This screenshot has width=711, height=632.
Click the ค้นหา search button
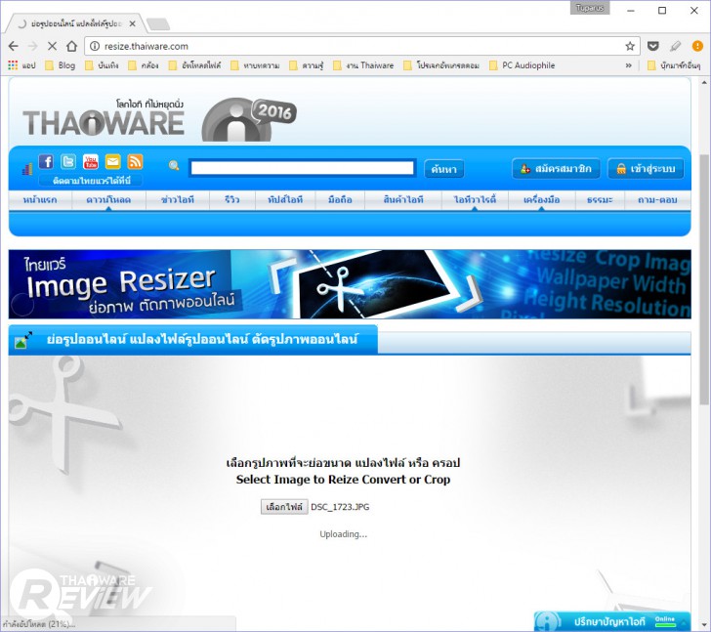444,169
